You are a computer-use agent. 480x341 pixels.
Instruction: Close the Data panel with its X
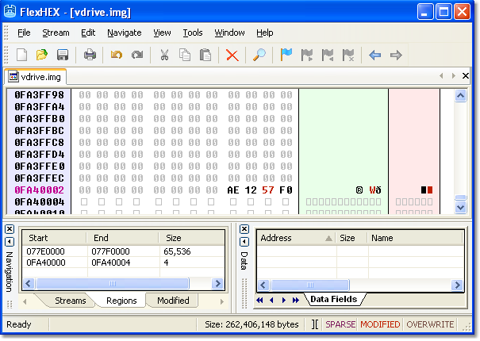[x=244, y=229]
